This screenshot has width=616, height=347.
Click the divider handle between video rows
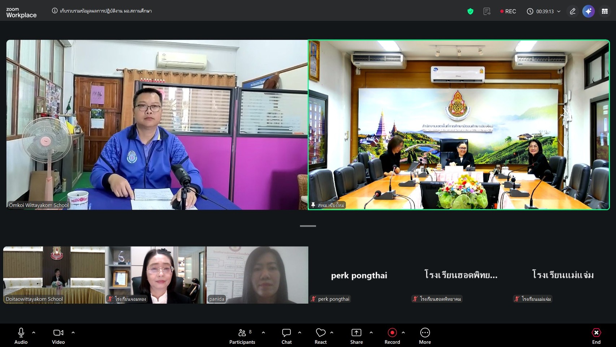click(308, 226)
